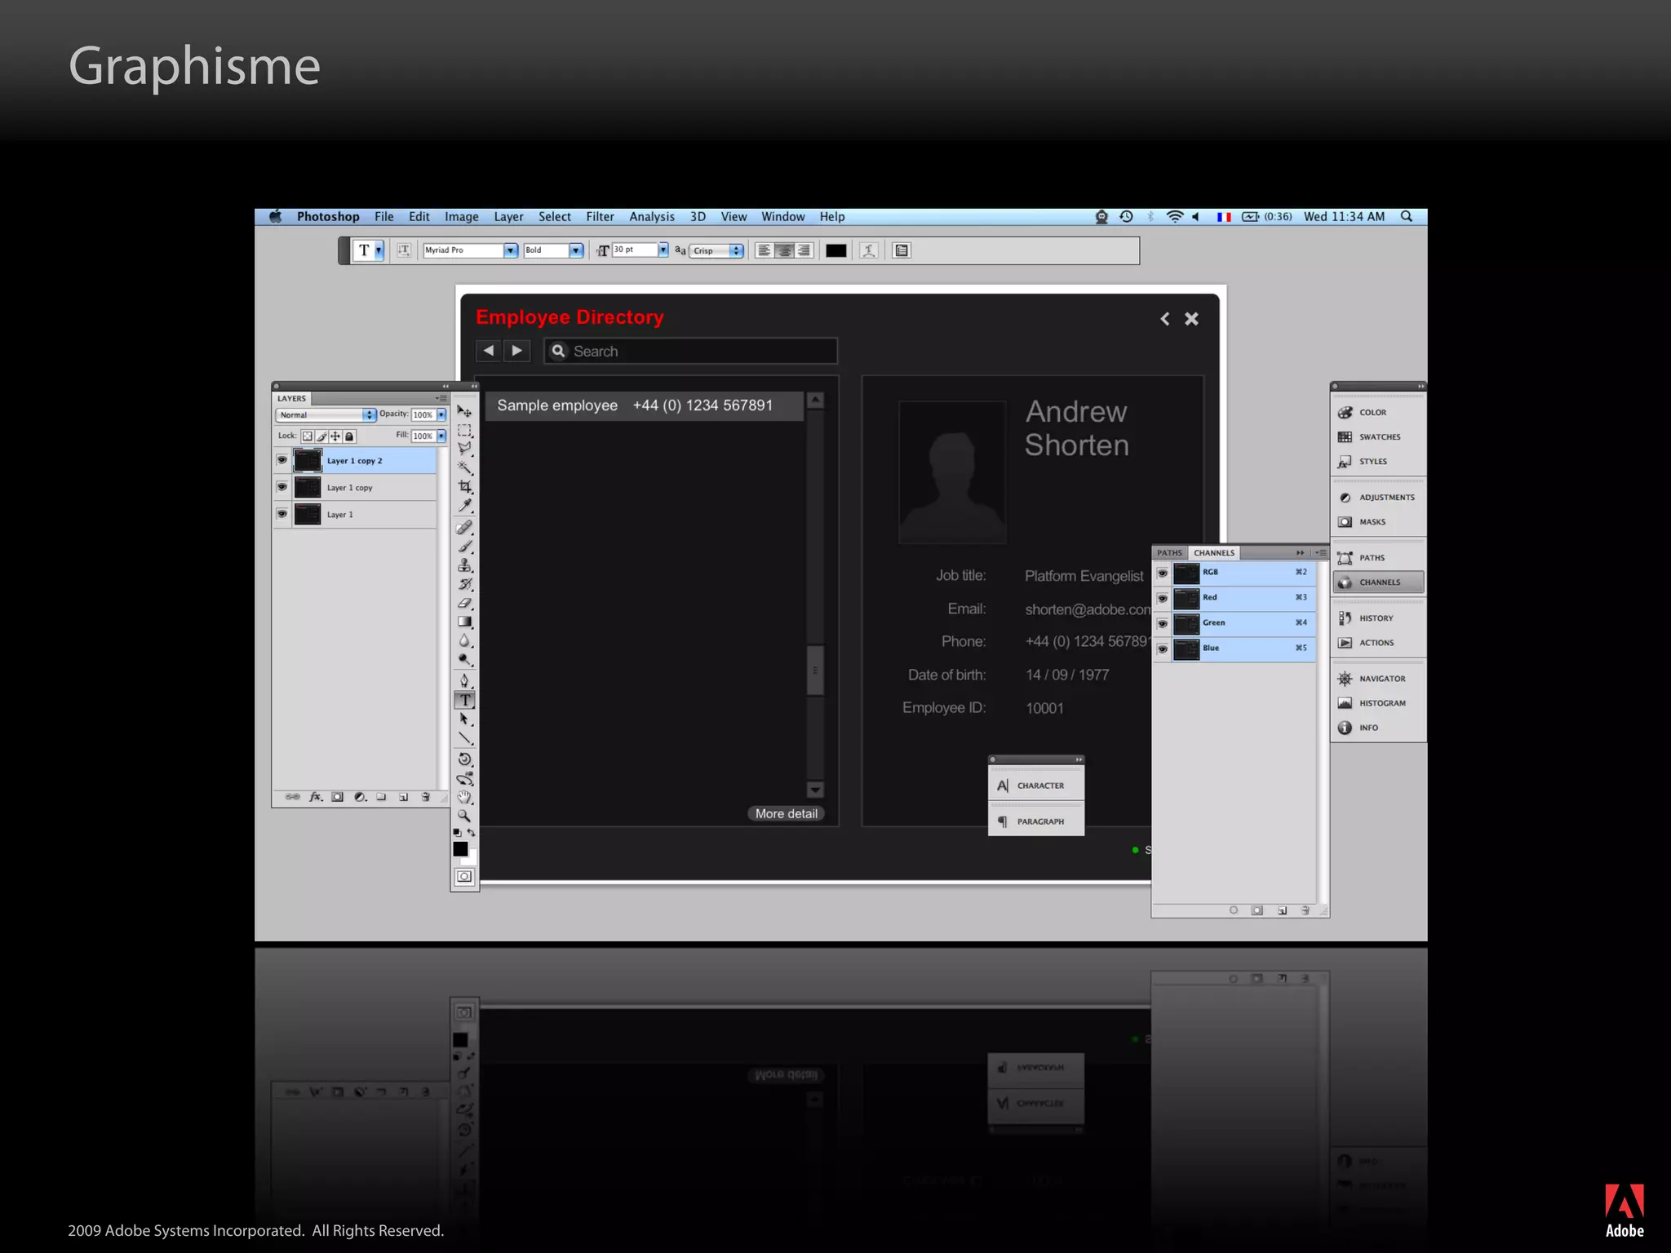Toggle visibility of the Blue channel
The width and height of the screenshot is (1671, 1253).
tap(1162, 649)
